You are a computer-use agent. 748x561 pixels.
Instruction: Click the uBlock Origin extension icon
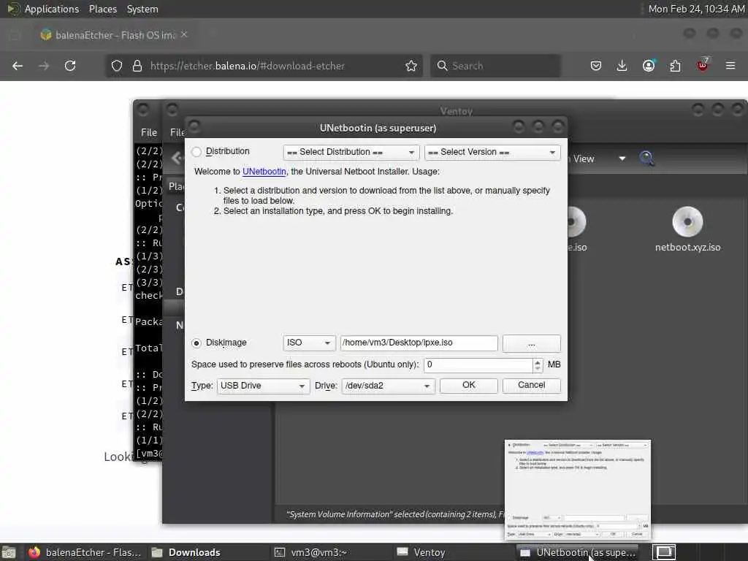point(703,65)
